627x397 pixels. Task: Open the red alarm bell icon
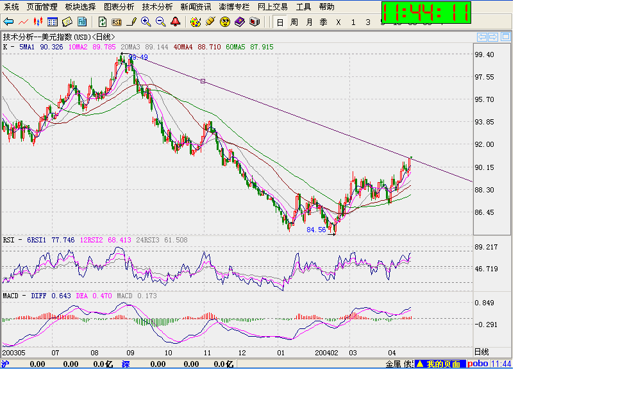175,22
